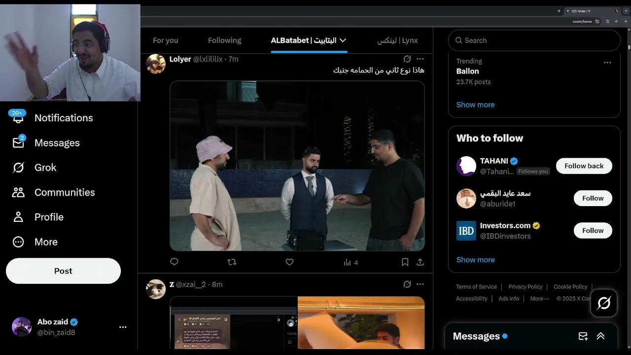Click reply icon on Lolyer's post
This screenshot has height=355, width=631.
pyautogui.click(x=174, y=262)
